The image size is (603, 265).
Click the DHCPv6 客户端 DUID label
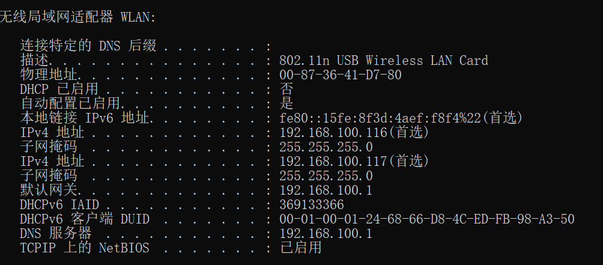coord(84,219)
